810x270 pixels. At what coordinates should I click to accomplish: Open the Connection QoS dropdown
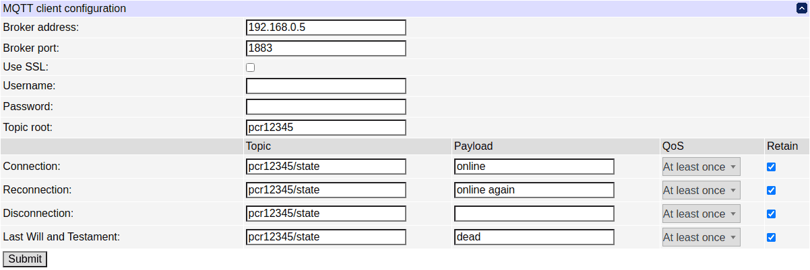(701, 167)
